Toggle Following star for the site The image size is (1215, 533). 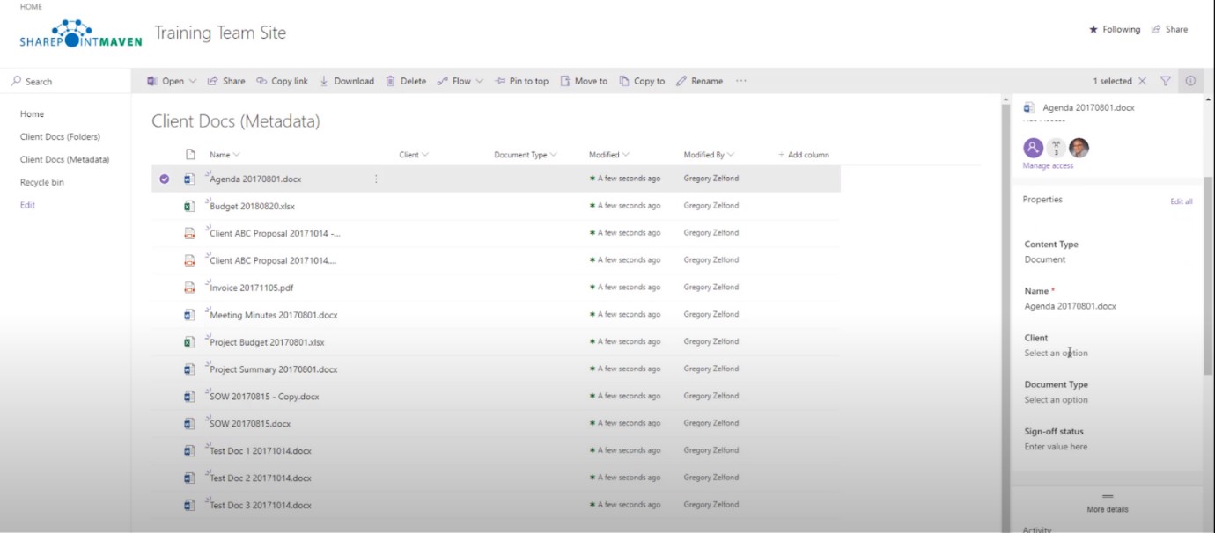[1093, 29]
